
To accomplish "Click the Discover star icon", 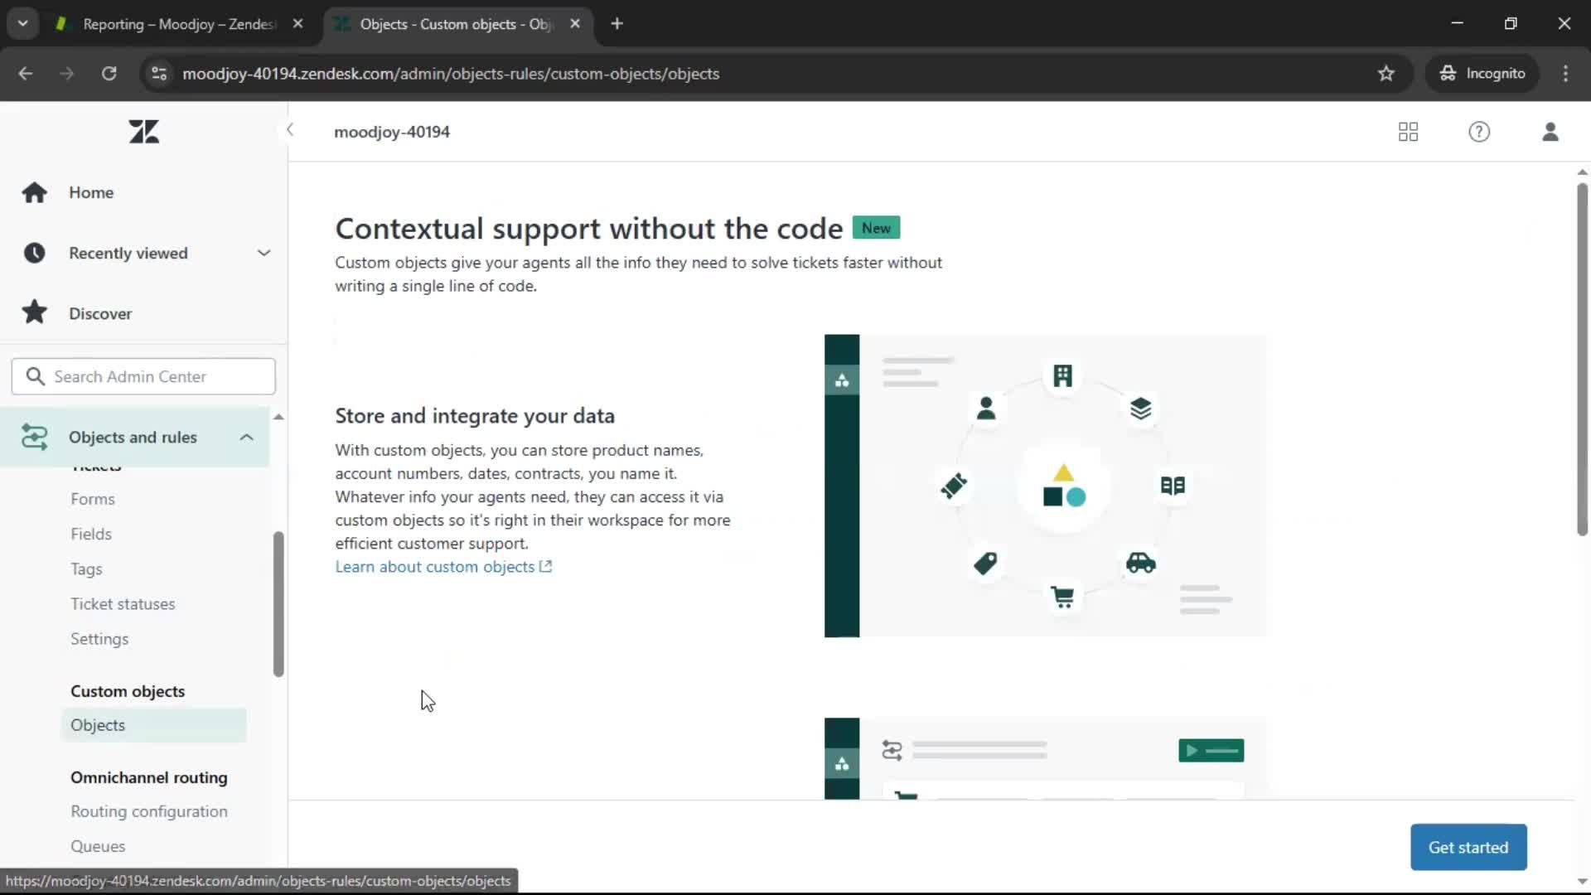I will (x=35, y=313).
